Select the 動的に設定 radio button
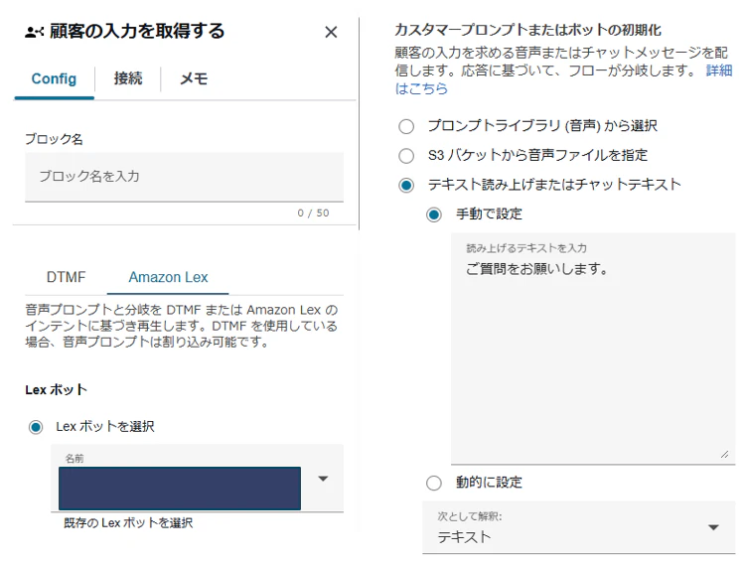Viewport: 747px width, 566px height. (x=434, y=484)
